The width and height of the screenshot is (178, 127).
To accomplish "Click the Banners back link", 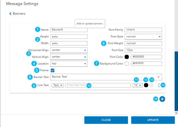I will pos(19,14).
